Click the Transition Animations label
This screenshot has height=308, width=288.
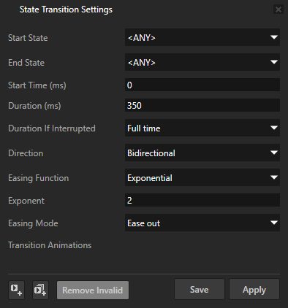click(50, 245)
